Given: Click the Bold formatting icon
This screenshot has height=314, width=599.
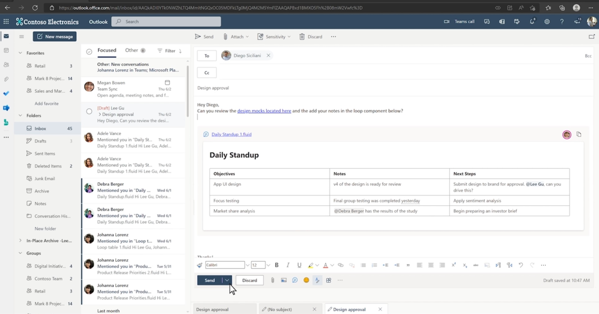Looking at the screenshot, I should (x=277, y=265).
